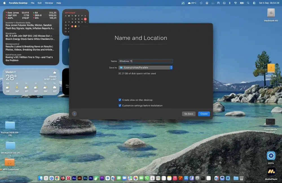This screenshot has height=183, width=282.
Task: Open Trash from the Dock
Action: pos(242,178)
